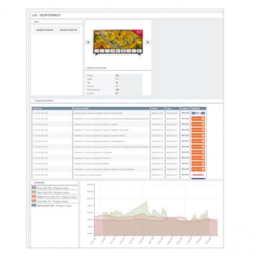Open the Expert logo in eighth flyer row

[198, 153]
